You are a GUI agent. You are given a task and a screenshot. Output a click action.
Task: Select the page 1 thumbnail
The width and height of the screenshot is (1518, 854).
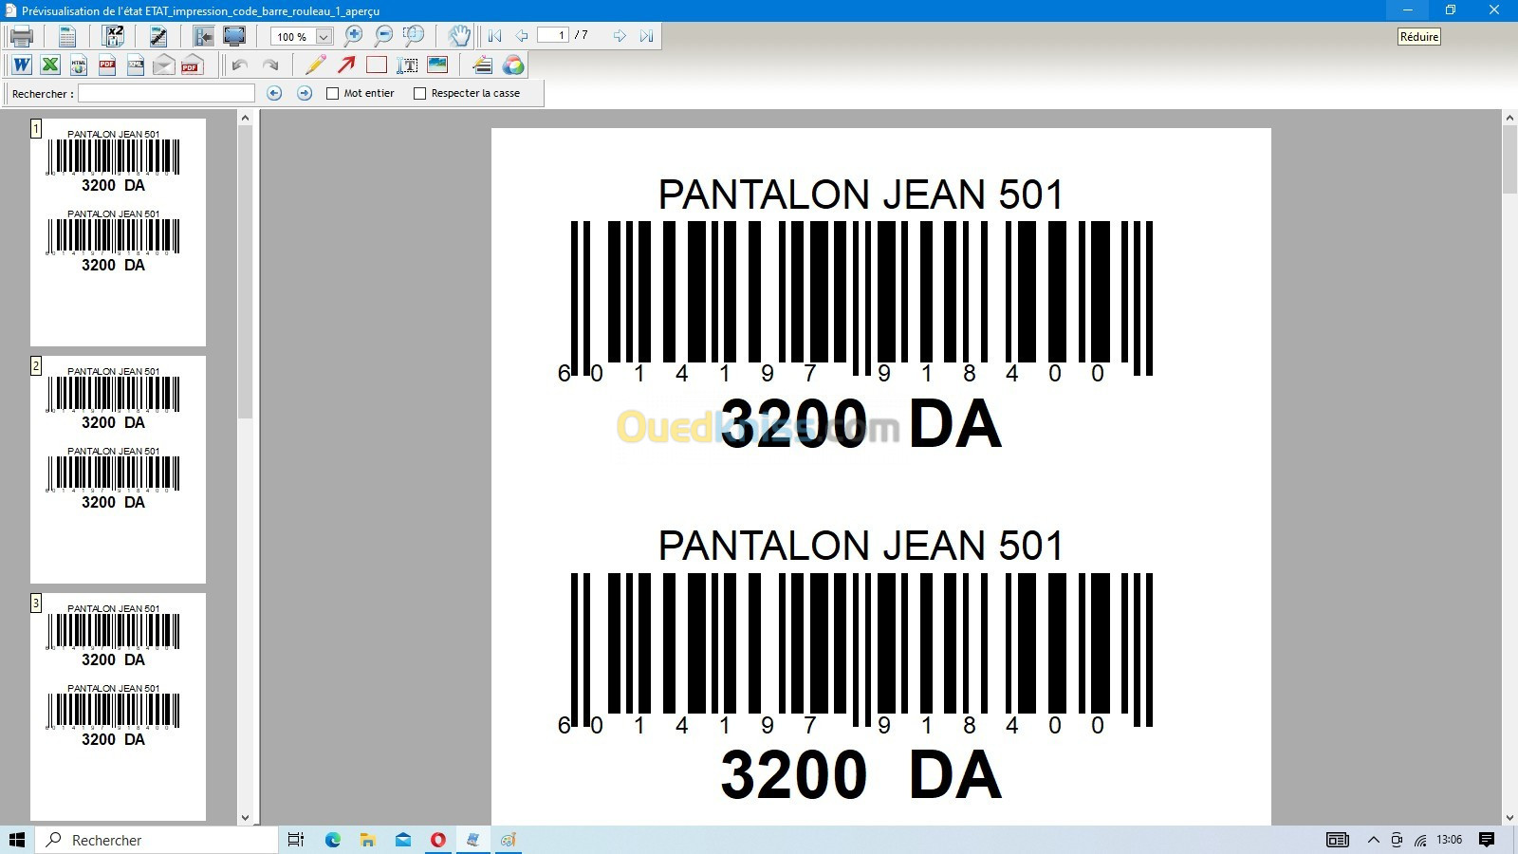pos(118,232)
